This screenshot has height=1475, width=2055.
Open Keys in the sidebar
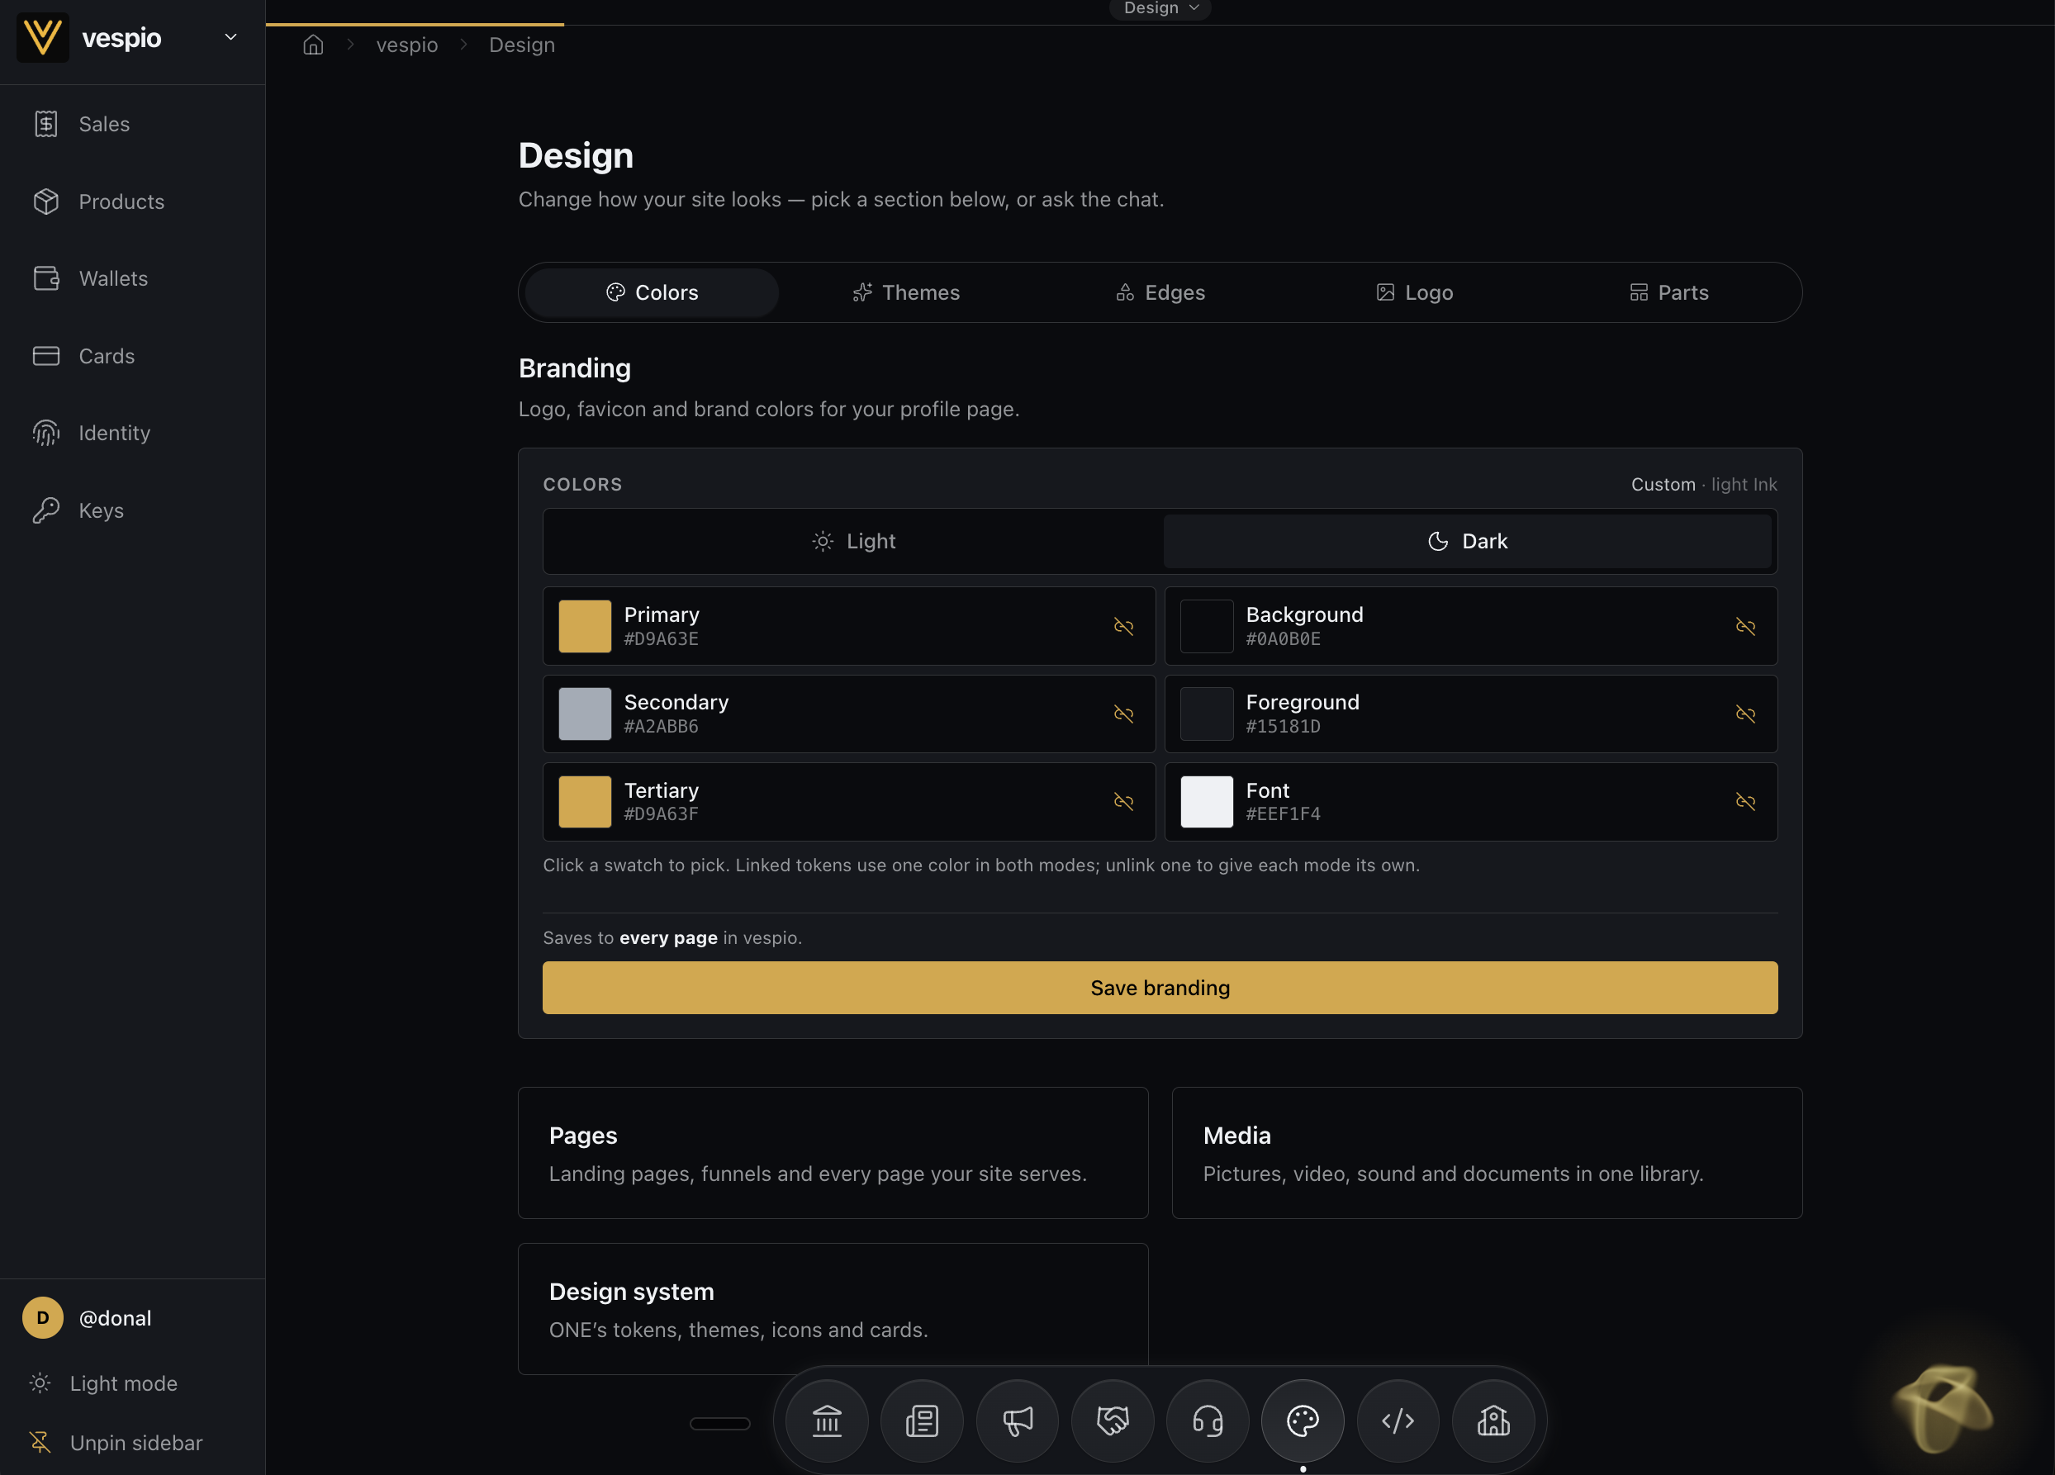click(132, 510)
